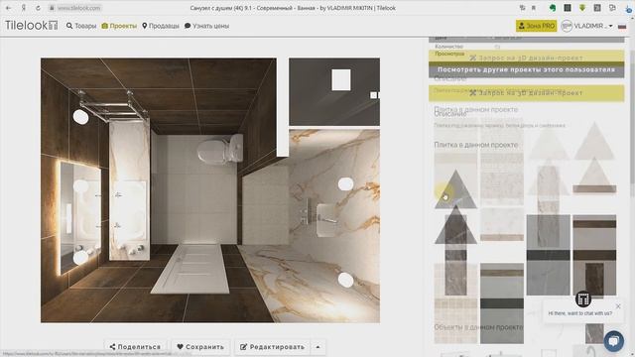Open the dark plan thumbnail above marble render

334,92
